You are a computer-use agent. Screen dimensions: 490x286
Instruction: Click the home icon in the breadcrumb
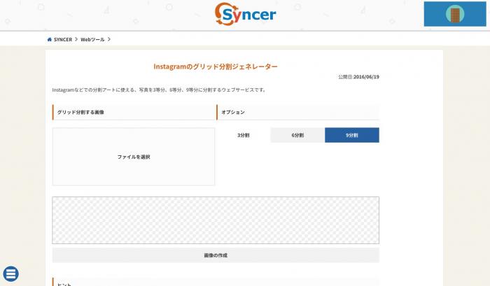coord(49,39)
